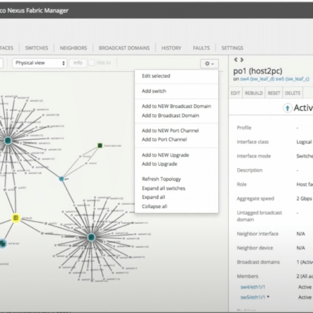Click the DELETE button
The width and height of the screenshot is (313, 313).
pyautogui.click(x=293, y=93)
